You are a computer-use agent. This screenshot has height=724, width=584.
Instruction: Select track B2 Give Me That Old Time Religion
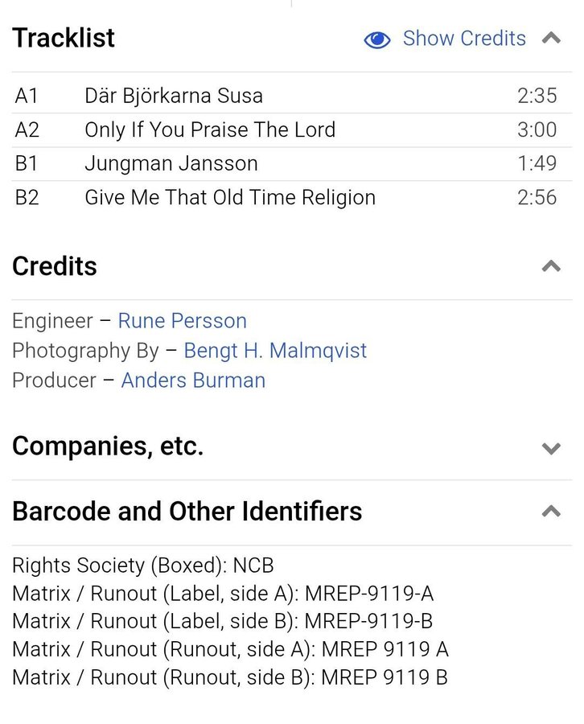click(230, 197)
